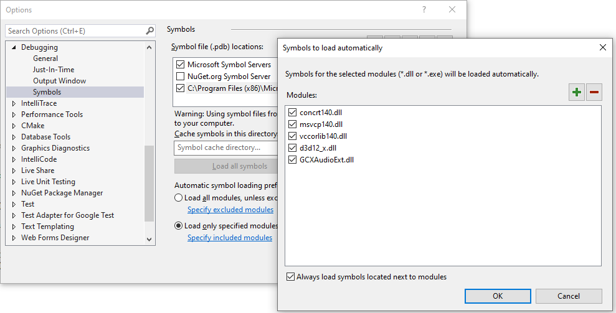Expand the IntelliTrace node
The width and height of the screenshot is (616, 313).
coord(14,103)
